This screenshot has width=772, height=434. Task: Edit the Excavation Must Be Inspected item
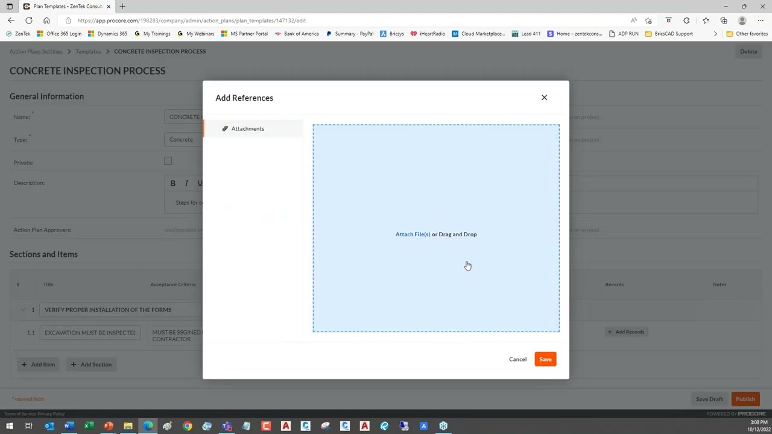90,333
